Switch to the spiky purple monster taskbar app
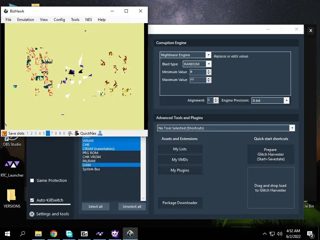Image resolution: width=320 pixels, height=240 pixels. pos(115,234)
